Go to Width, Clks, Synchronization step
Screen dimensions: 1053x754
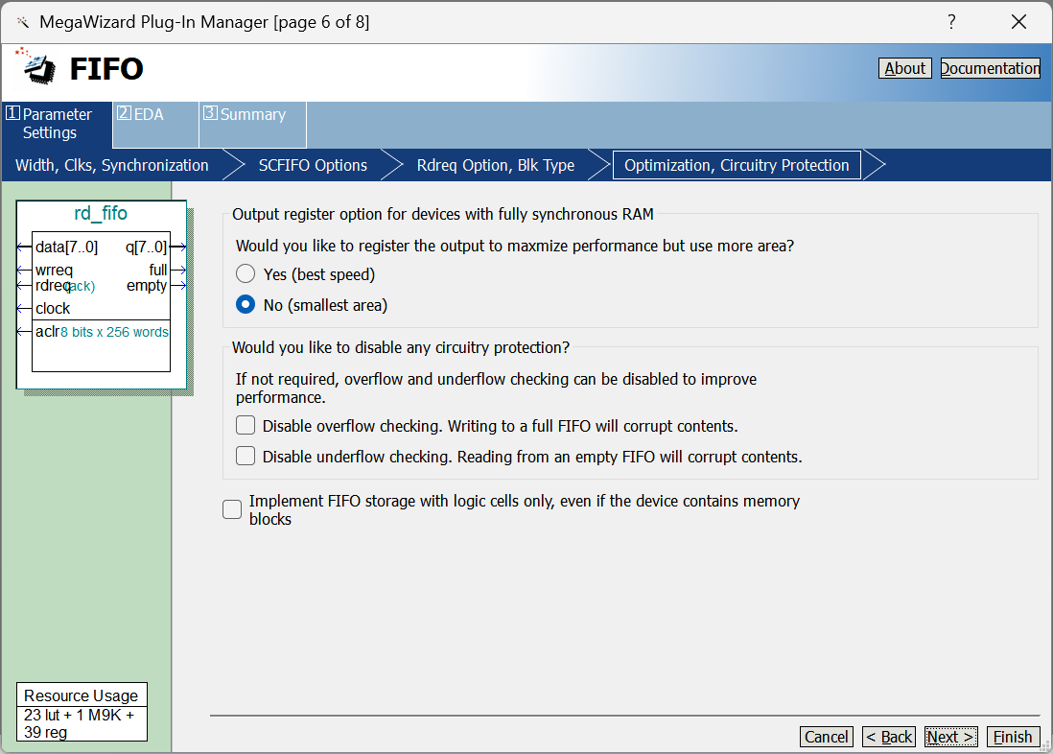[x=111, y=165]
